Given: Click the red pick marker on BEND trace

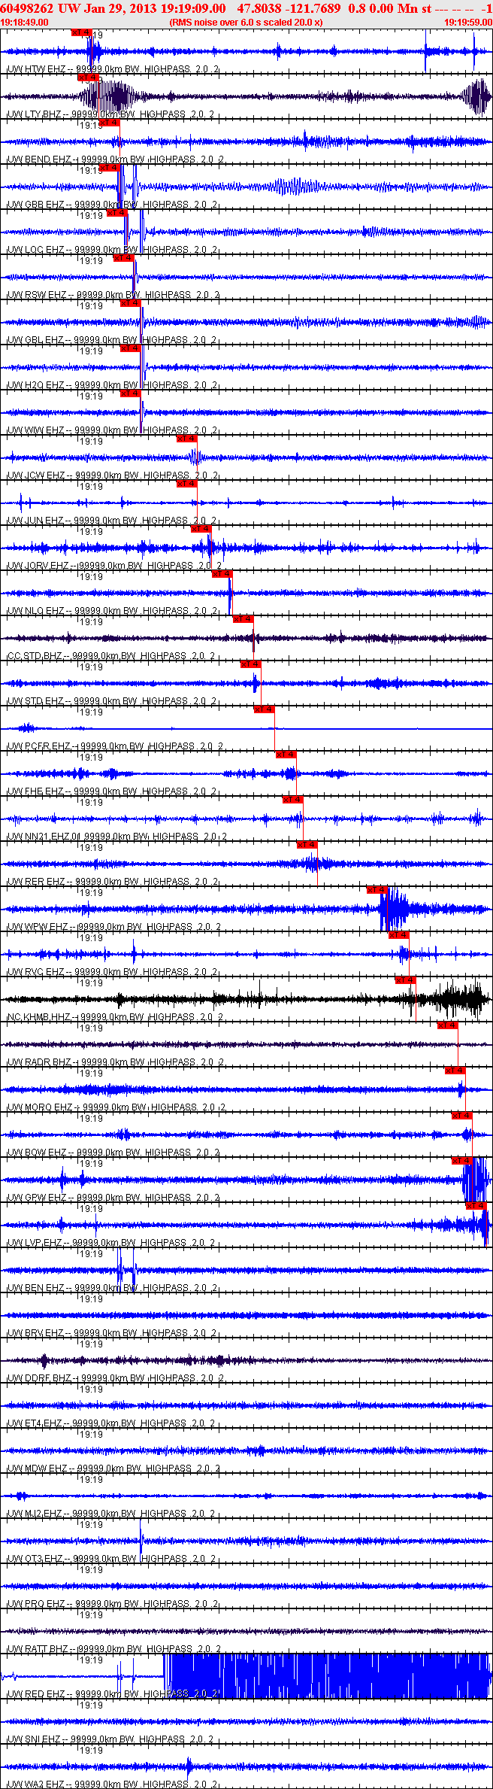Looking at the screenshot, I should click(x=109, y=123).
